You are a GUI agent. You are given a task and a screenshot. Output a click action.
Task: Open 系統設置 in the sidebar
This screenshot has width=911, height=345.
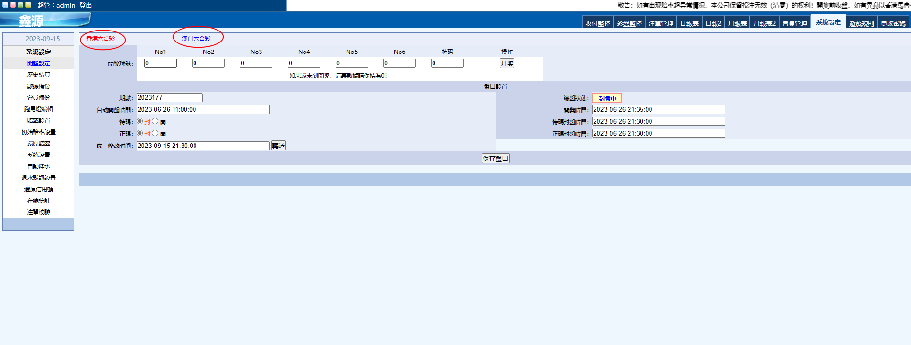click(x=38, y=155)
